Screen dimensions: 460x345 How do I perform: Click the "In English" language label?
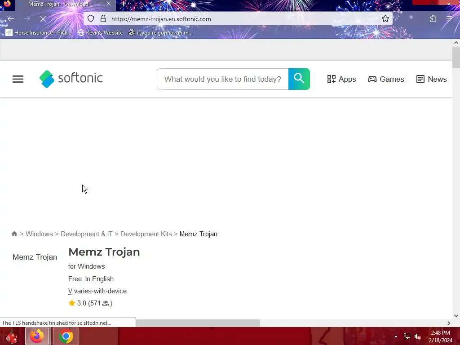(99, 279)
